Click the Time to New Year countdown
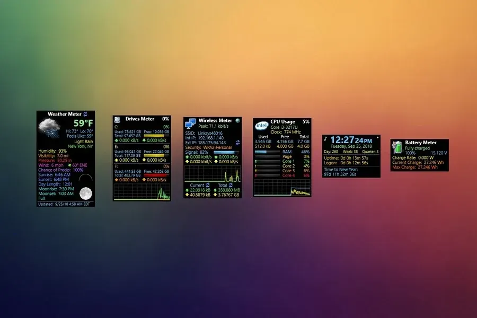The width and height of the screenshot is (477, 318). (341, 172)
